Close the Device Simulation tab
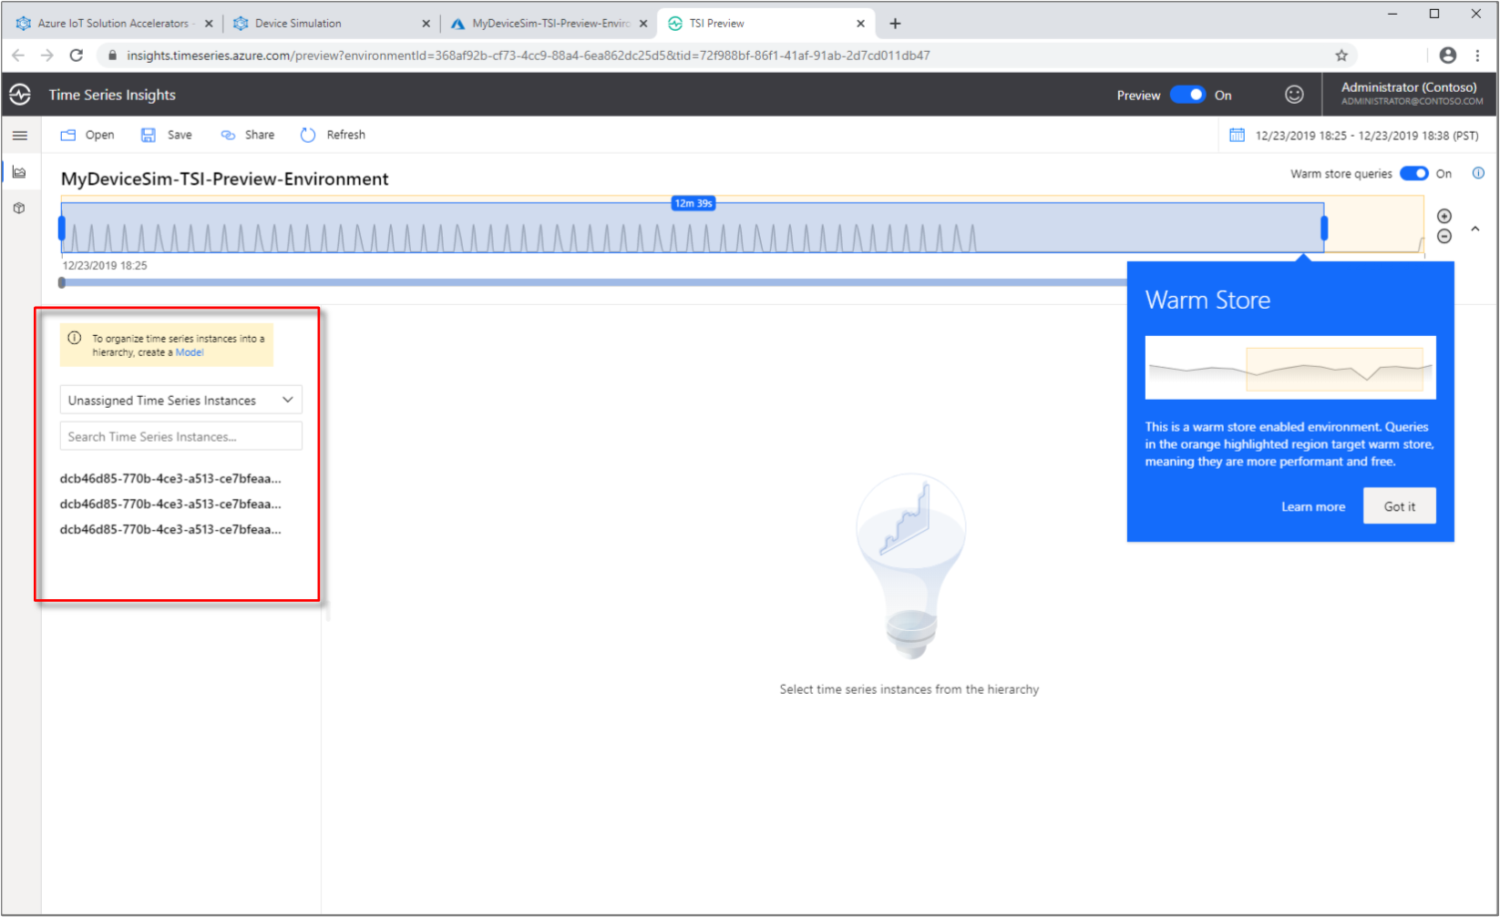Screen dimensions: 1500x917 (x=426, y=24)
